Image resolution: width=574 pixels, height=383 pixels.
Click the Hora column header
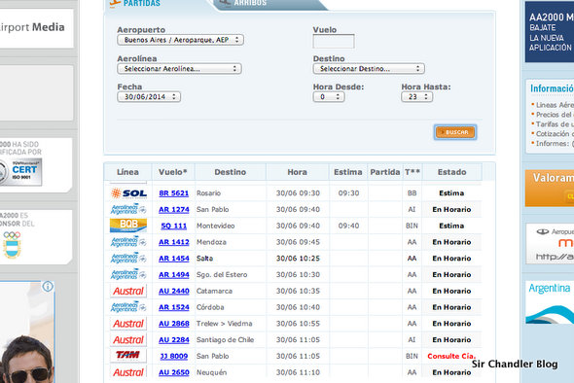click(298, 172)
